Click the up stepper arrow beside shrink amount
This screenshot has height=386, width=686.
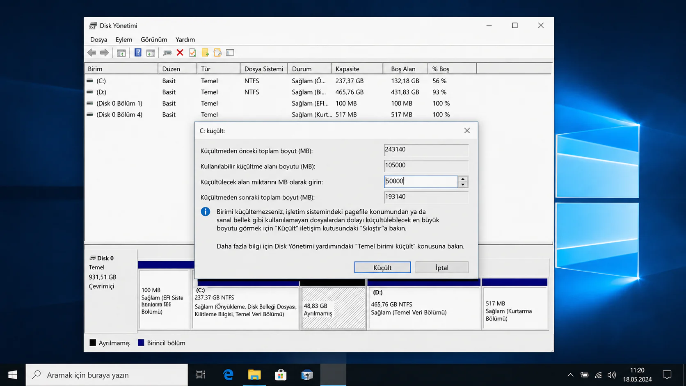coord(463,179)
